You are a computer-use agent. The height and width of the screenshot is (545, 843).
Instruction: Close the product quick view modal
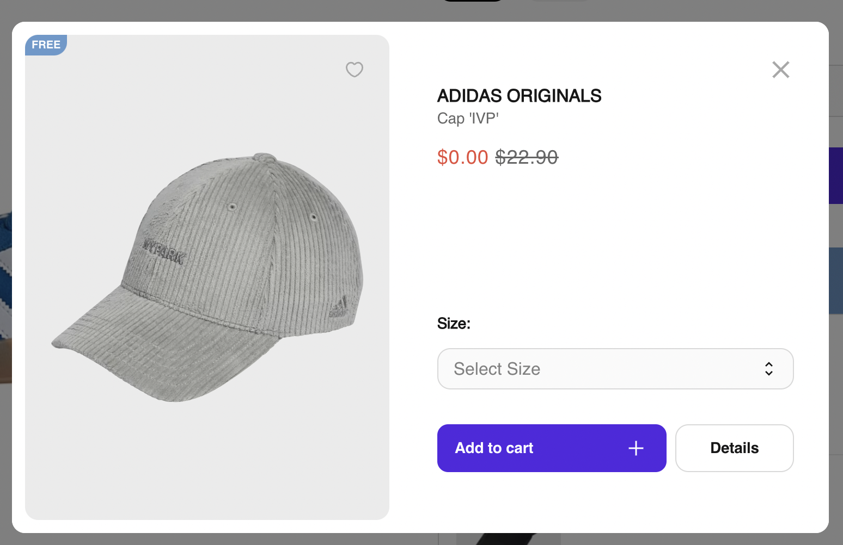780,70
